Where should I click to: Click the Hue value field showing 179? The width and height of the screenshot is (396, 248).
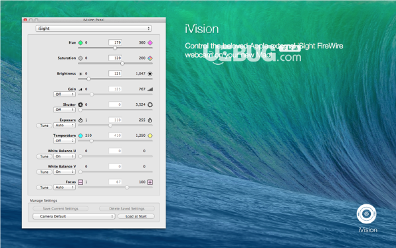115,42
